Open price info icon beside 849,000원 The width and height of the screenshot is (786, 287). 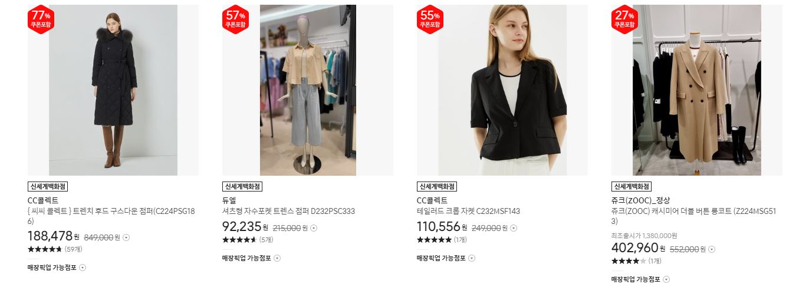pos(126,237)
